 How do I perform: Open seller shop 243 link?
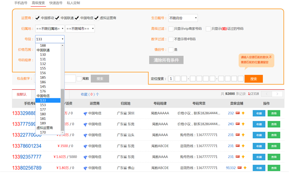click(231, 124)
